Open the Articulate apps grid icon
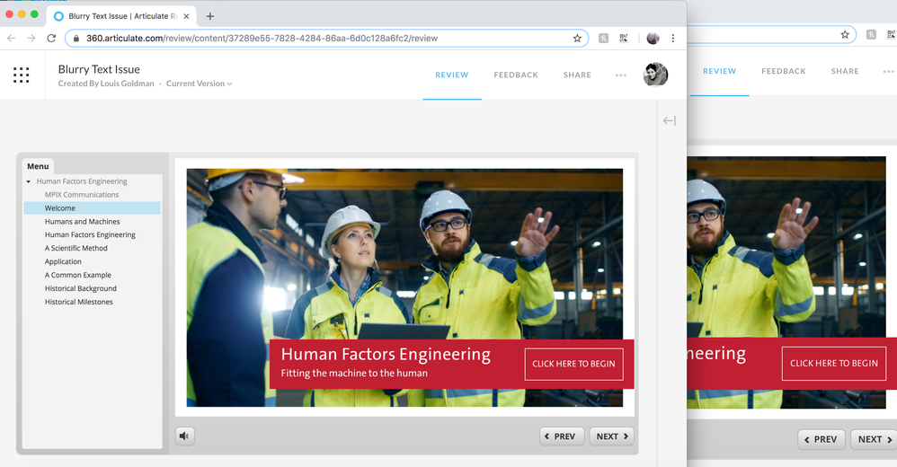897x467 pixels. click(x=22, y=75)
